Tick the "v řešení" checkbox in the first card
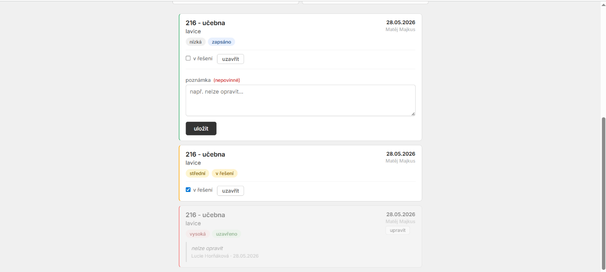This screenshot has width=606, height=272. pyautogui.click(x=188, y=58)
